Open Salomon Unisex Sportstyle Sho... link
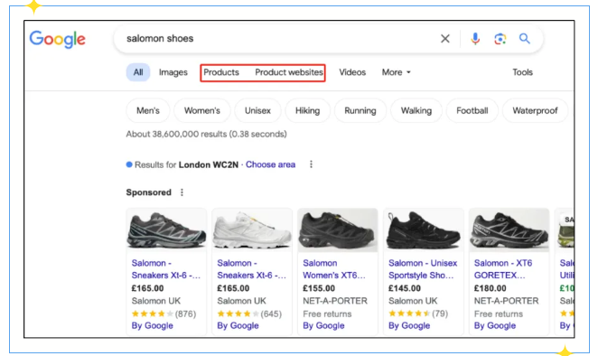Viewport: 598px width, 356px height. coord(423,269)
